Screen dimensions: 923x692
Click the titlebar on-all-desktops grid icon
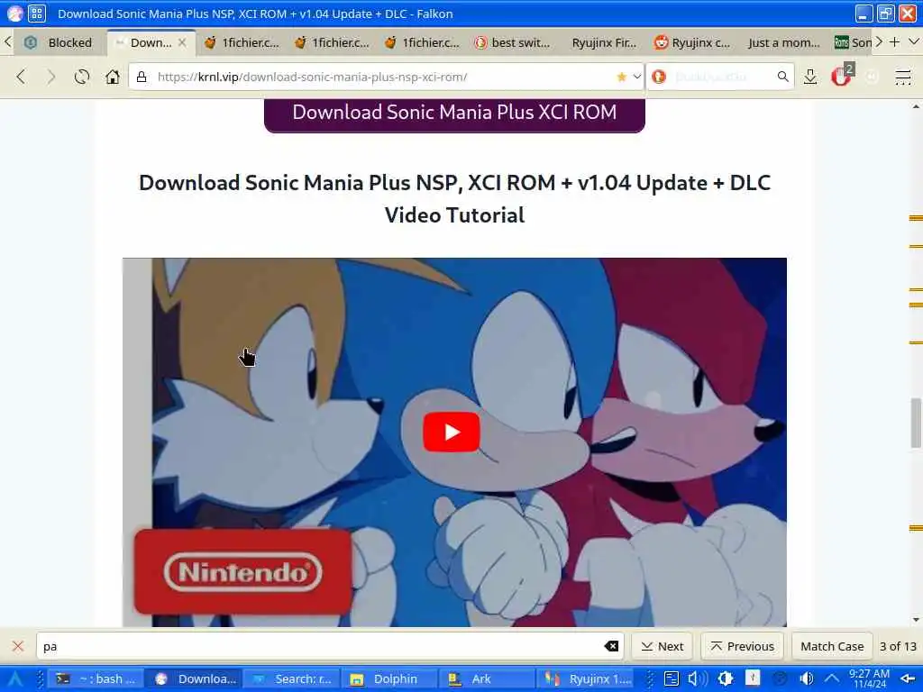(x=36, y=13)
